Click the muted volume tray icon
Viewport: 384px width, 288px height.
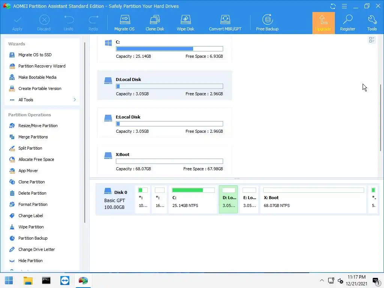point(340,280)
